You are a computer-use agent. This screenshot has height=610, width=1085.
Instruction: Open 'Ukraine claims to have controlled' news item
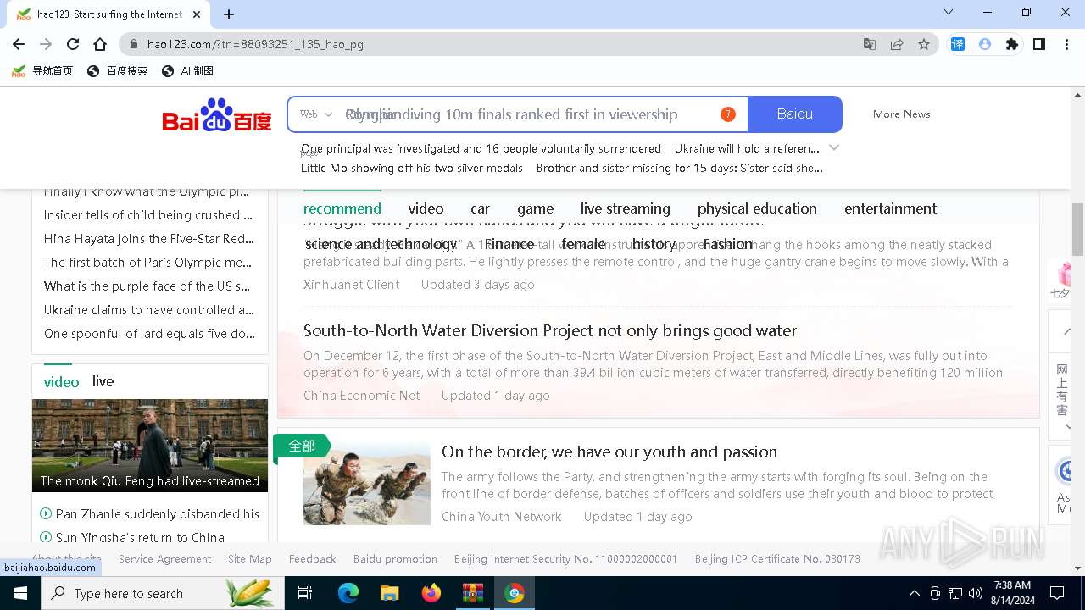pyautogui.click(x=149, y=310)
